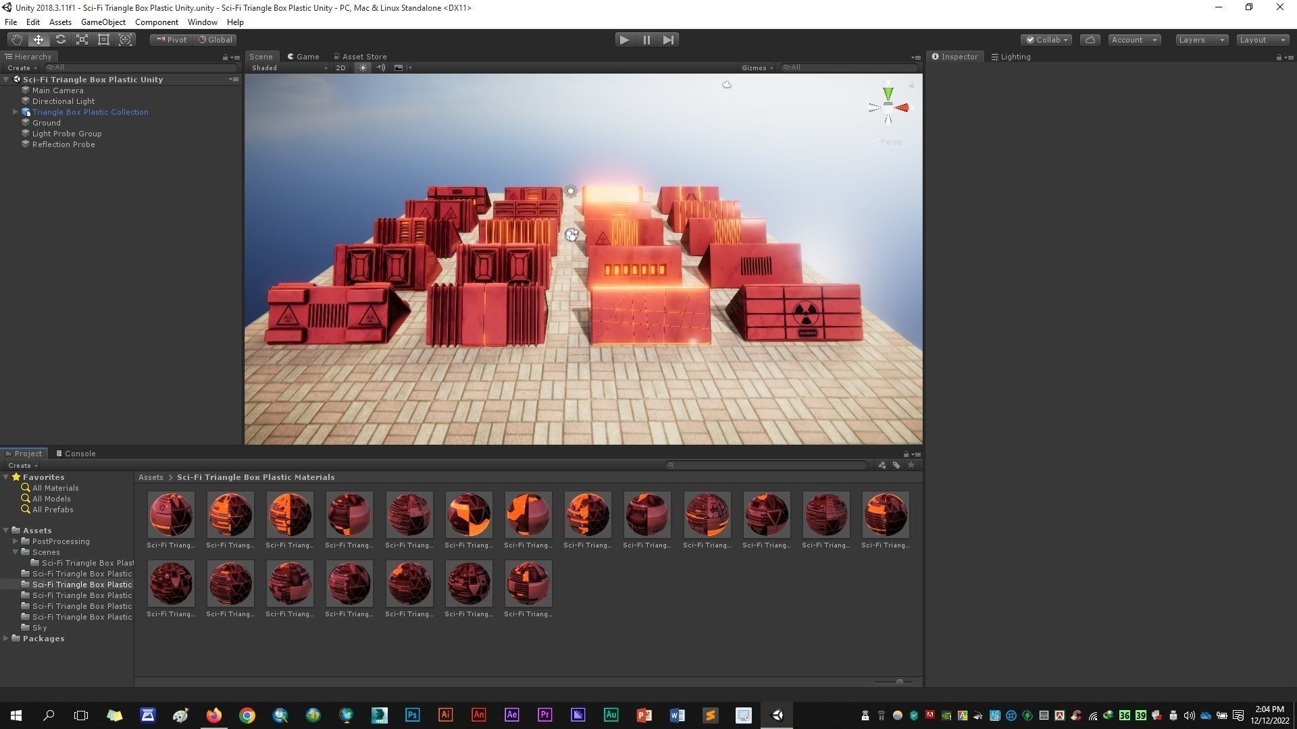
Task: Select the Rect transform tool
Action: pyautogui.click(x=103, y=40)
